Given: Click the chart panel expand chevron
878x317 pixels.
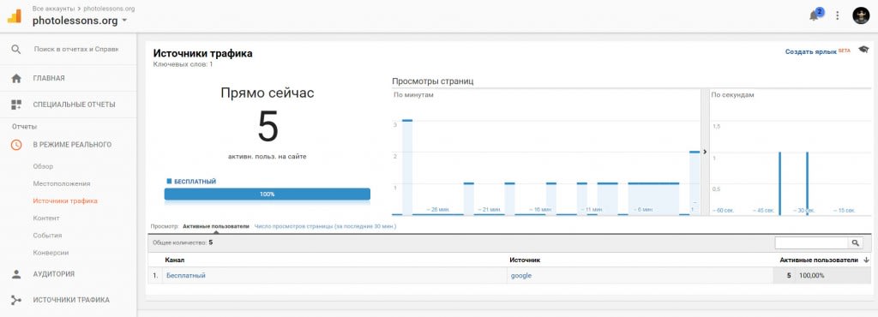Looking at the screenshot, I should click(705, 152).
